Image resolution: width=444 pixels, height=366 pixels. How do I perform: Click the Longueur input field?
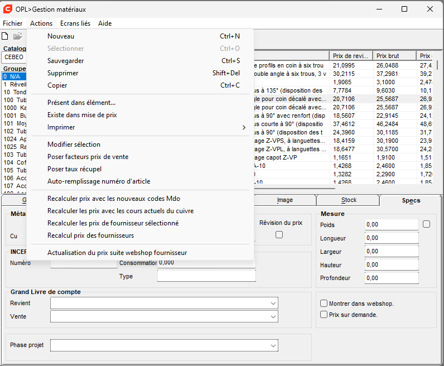point(392,238)
